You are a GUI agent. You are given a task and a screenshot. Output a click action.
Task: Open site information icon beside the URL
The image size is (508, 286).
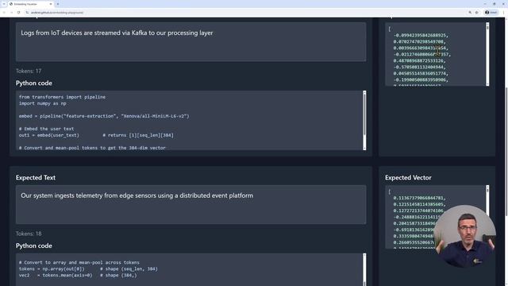click(27, 13)
